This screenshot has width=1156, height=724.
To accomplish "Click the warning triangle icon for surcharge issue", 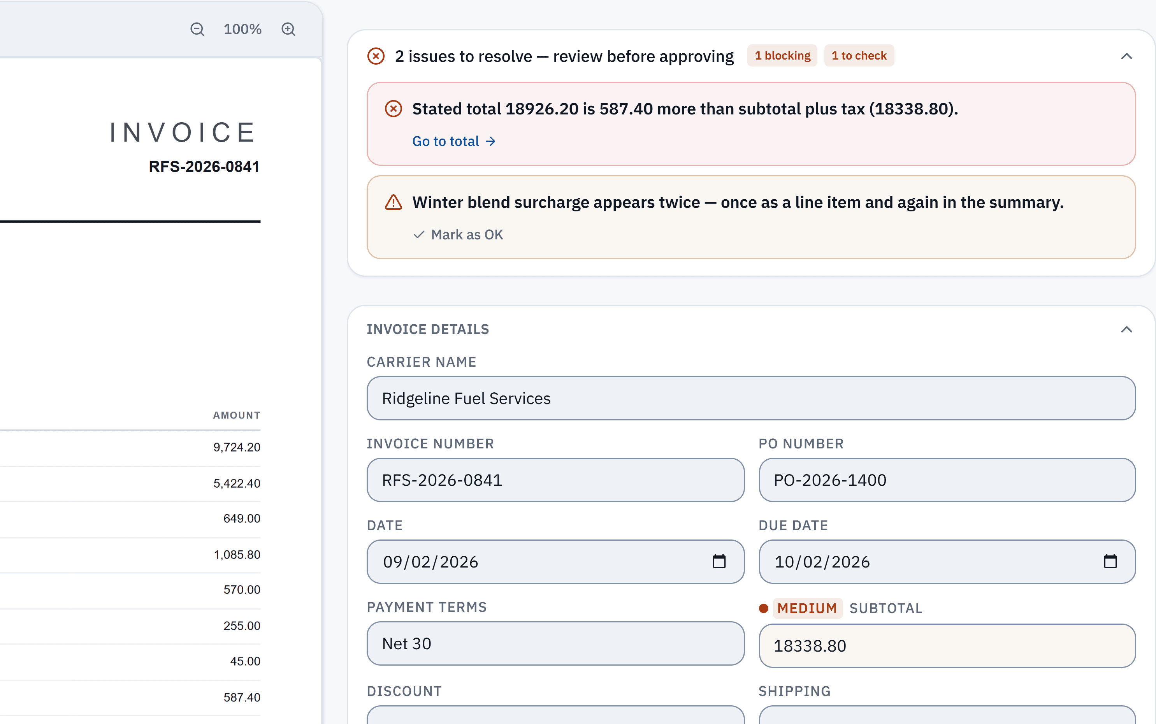I will [x=394, y=202].
